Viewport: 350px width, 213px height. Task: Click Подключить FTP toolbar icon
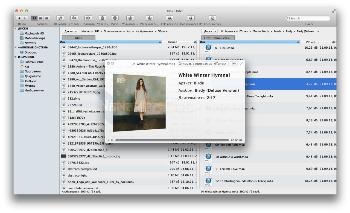(191, 18)
